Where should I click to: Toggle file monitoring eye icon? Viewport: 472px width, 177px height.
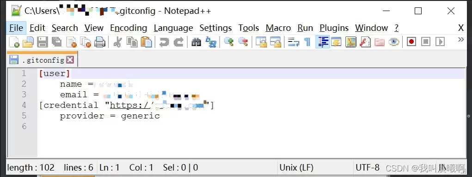394,42
